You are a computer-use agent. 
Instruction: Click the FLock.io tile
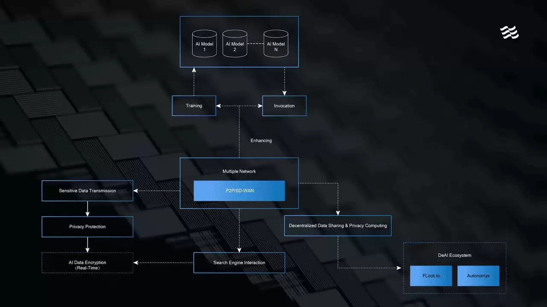(x=431, y=275)
